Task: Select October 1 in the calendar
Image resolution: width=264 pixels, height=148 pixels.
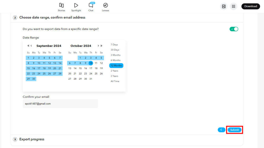Action: tap(80, 58)
